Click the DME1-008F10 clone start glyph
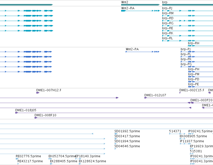 coord(36,118)
